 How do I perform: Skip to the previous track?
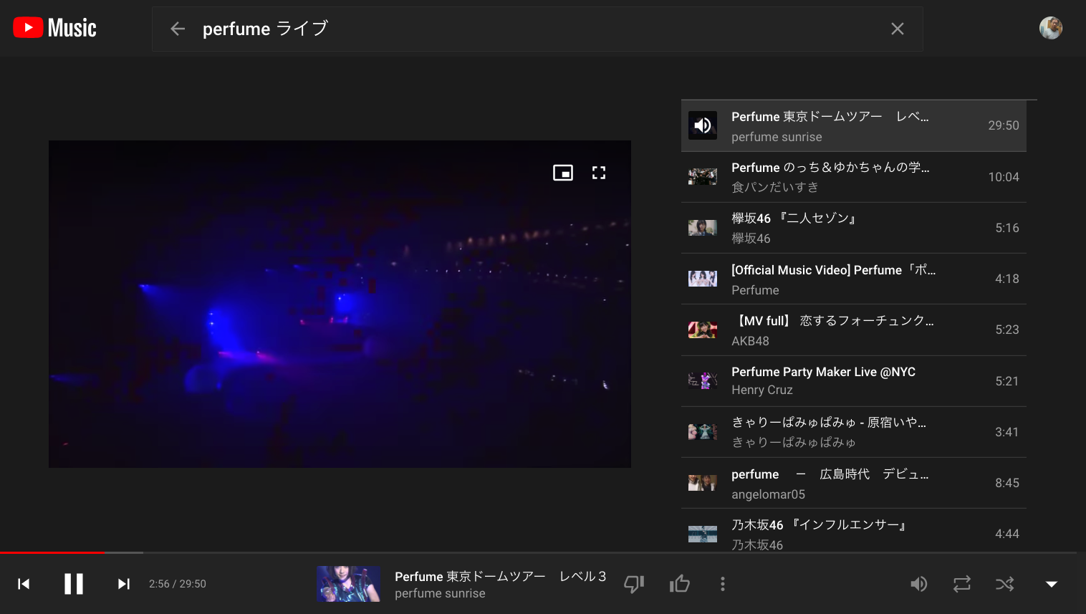point(24,584)
